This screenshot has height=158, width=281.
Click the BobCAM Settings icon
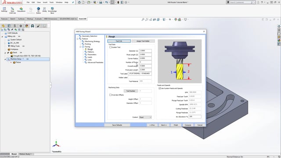[x=4, y=10]
